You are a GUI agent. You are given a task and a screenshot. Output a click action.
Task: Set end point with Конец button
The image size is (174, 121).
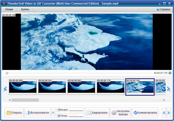[x=62, y=115]
